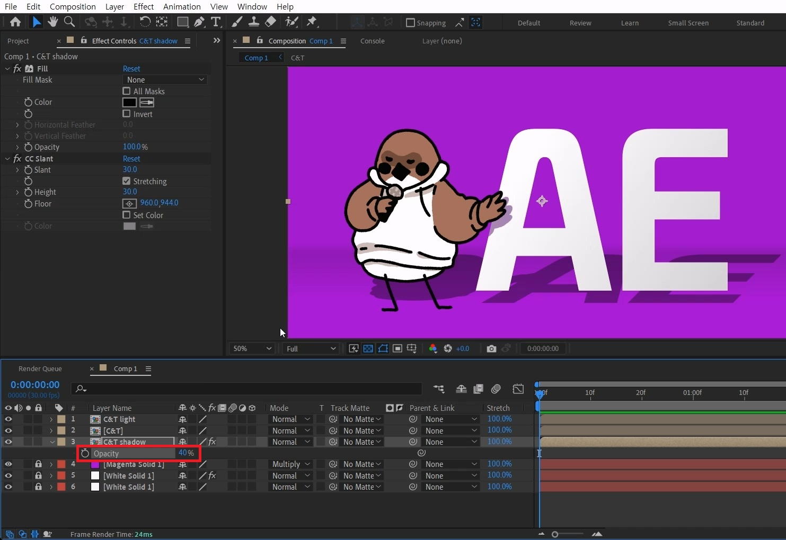The image size is (786, 540).
Task: Click the C&T breadcrumb in comp navigator
Action: click(297, 58)
